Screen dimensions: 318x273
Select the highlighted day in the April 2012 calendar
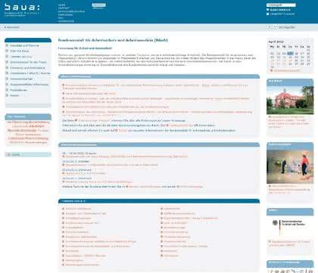click(290, 54)
